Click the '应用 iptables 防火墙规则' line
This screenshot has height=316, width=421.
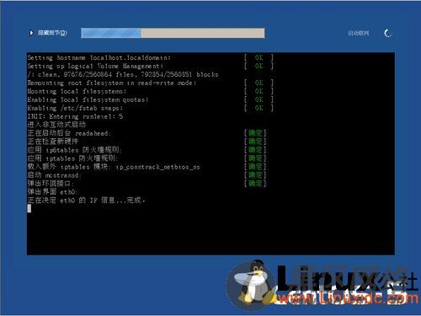[x=72, y=158]
